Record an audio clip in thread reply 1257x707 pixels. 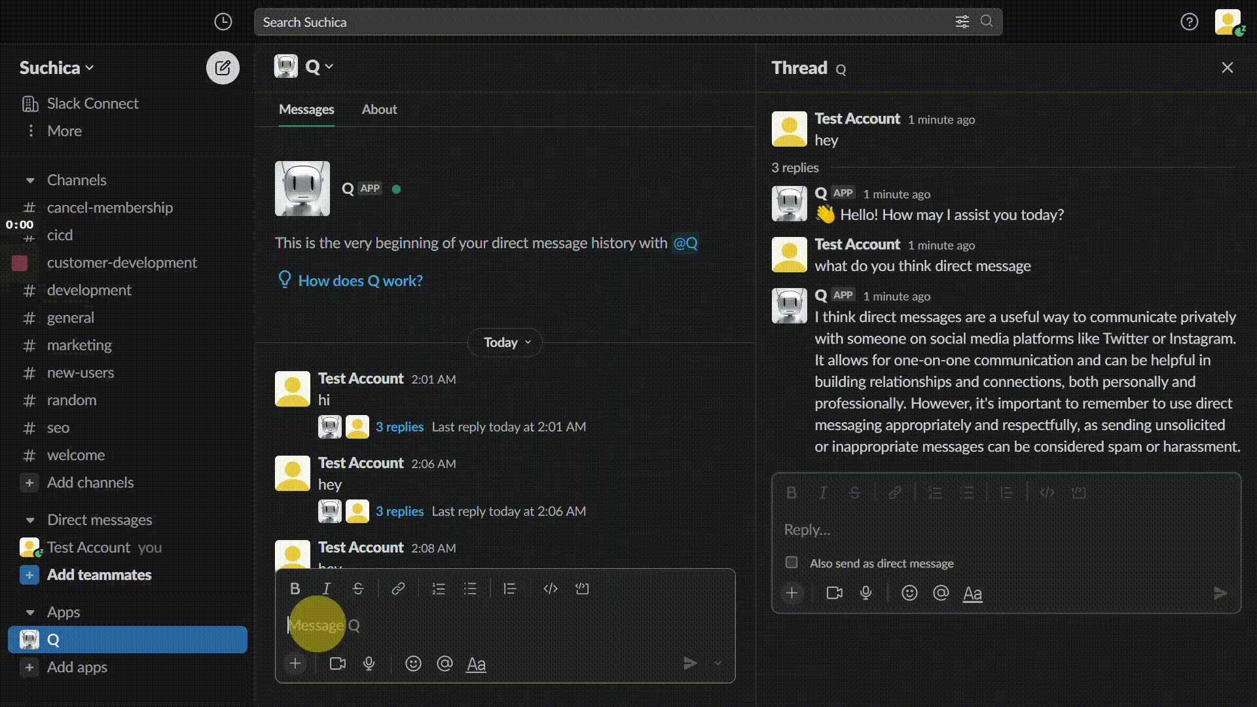865,593
